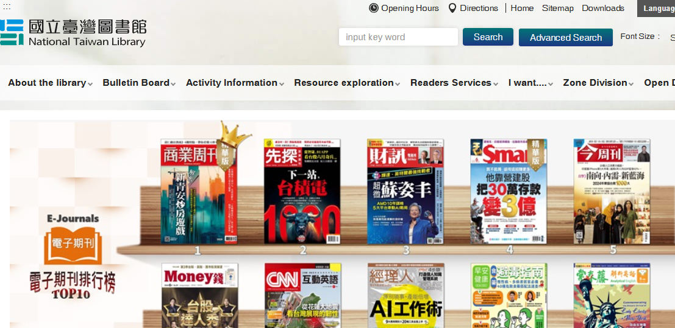Open the bull cover magazine ranked 2
Viewport: 675px width, 328px height.
point(302,192)
